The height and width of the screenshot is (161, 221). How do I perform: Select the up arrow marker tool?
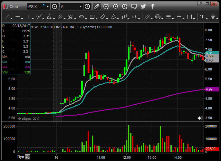213,17
